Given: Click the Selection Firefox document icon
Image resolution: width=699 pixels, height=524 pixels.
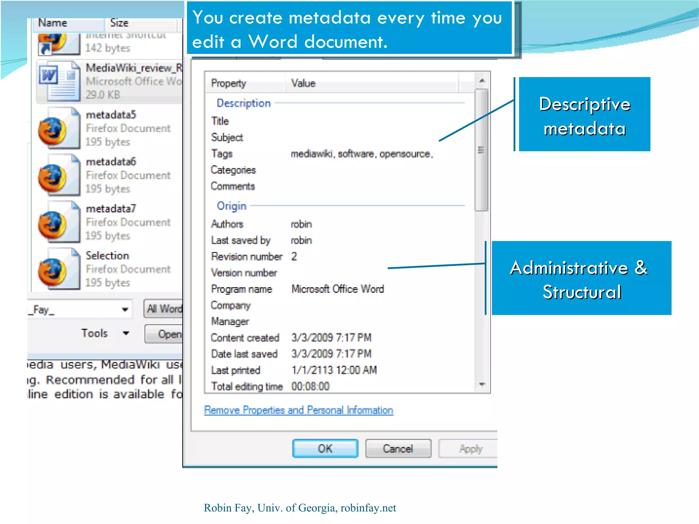Looking at the screenshot, I should (59, 269).
